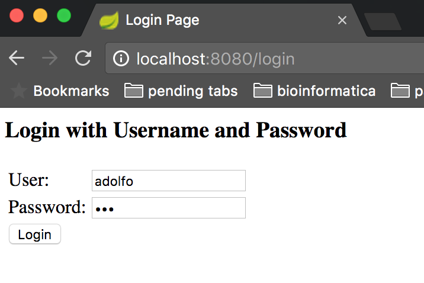Click the forward navigation arrow
The height and width of the screenshot is (283, 424).
[50, 58]
